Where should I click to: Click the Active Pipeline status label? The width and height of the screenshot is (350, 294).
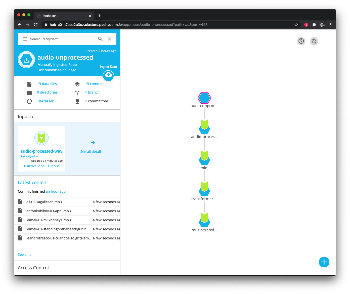pyautogui.click(x=29, y=156)
